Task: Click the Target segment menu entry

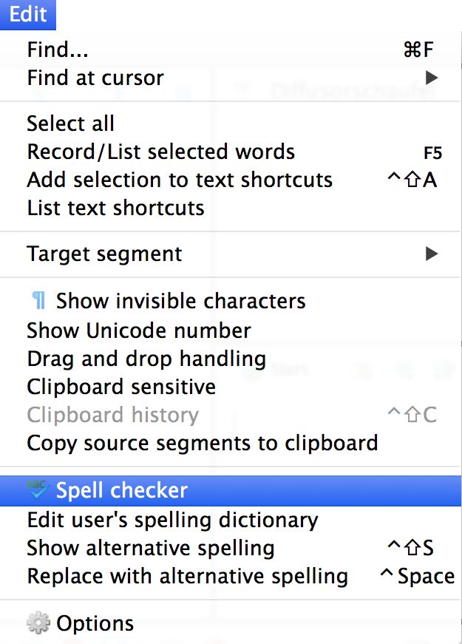Action: (104, 254)
